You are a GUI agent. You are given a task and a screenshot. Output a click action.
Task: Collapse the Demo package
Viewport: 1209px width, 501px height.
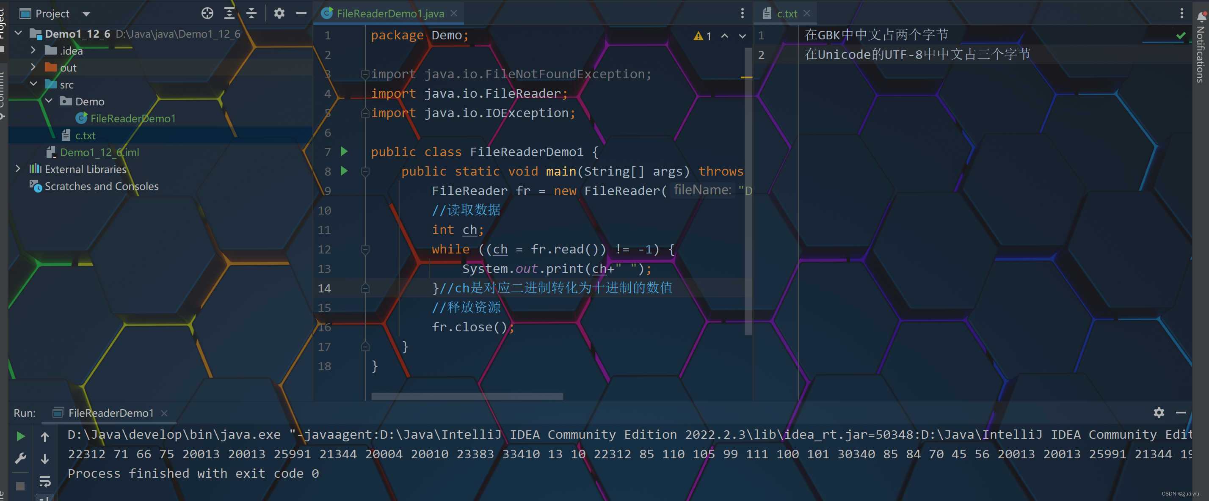pyautogui.click(x=48, y=101)
